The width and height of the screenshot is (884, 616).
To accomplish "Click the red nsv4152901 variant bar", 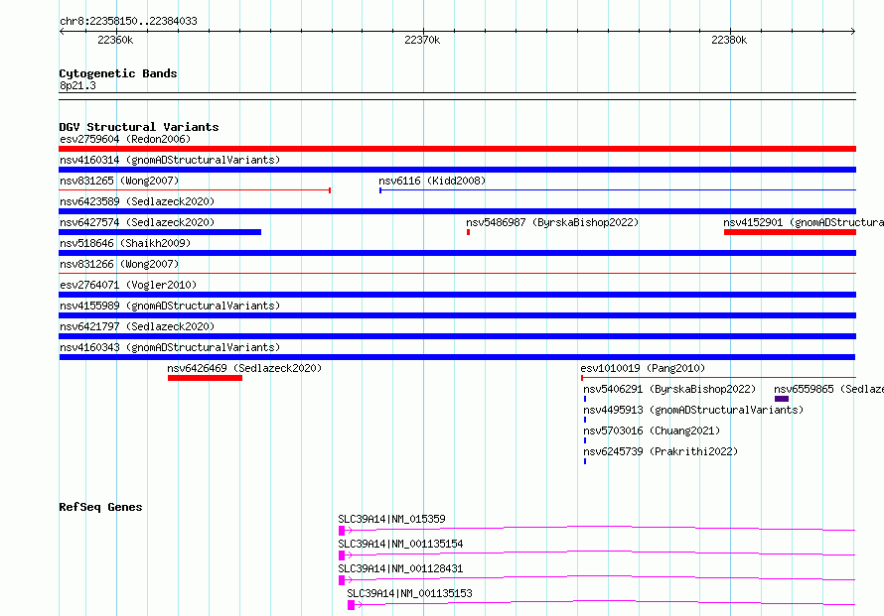I will tap(790, 232).
